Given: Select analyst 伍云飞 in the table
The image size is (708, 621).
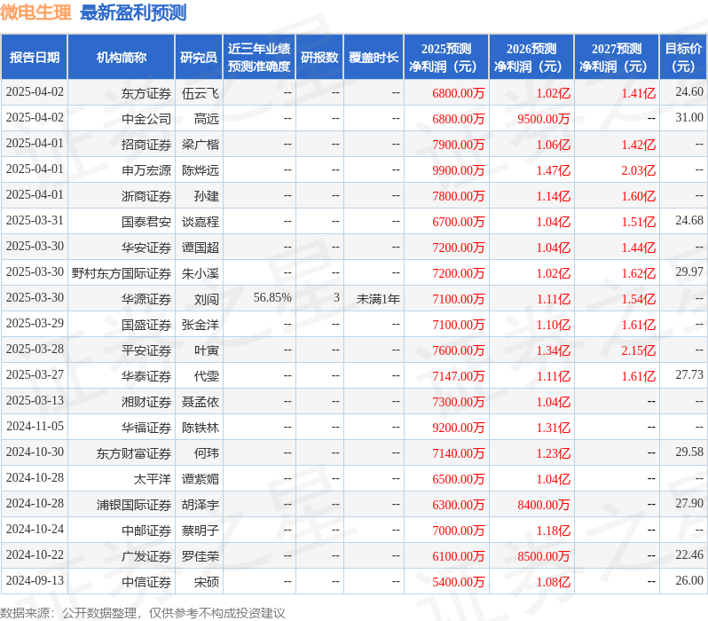Looking at the screenshot, I should (200, 92).
